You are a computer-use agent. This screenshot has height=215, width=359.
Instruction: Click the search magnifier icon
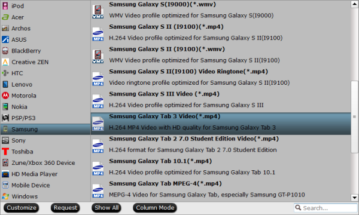pos(298,208)
